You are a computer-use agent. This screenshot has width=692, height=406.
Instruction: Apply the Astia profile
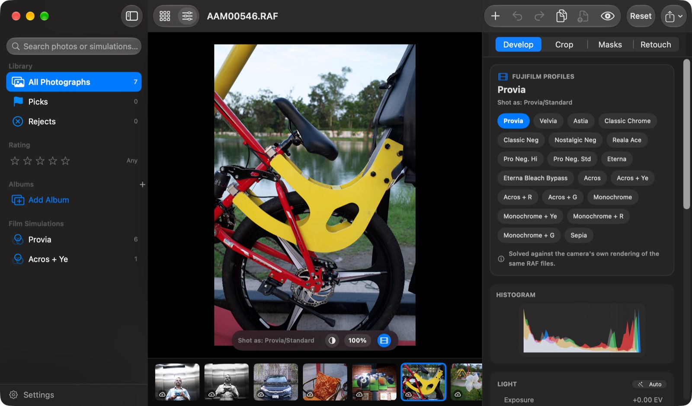(x=580, y=121)
